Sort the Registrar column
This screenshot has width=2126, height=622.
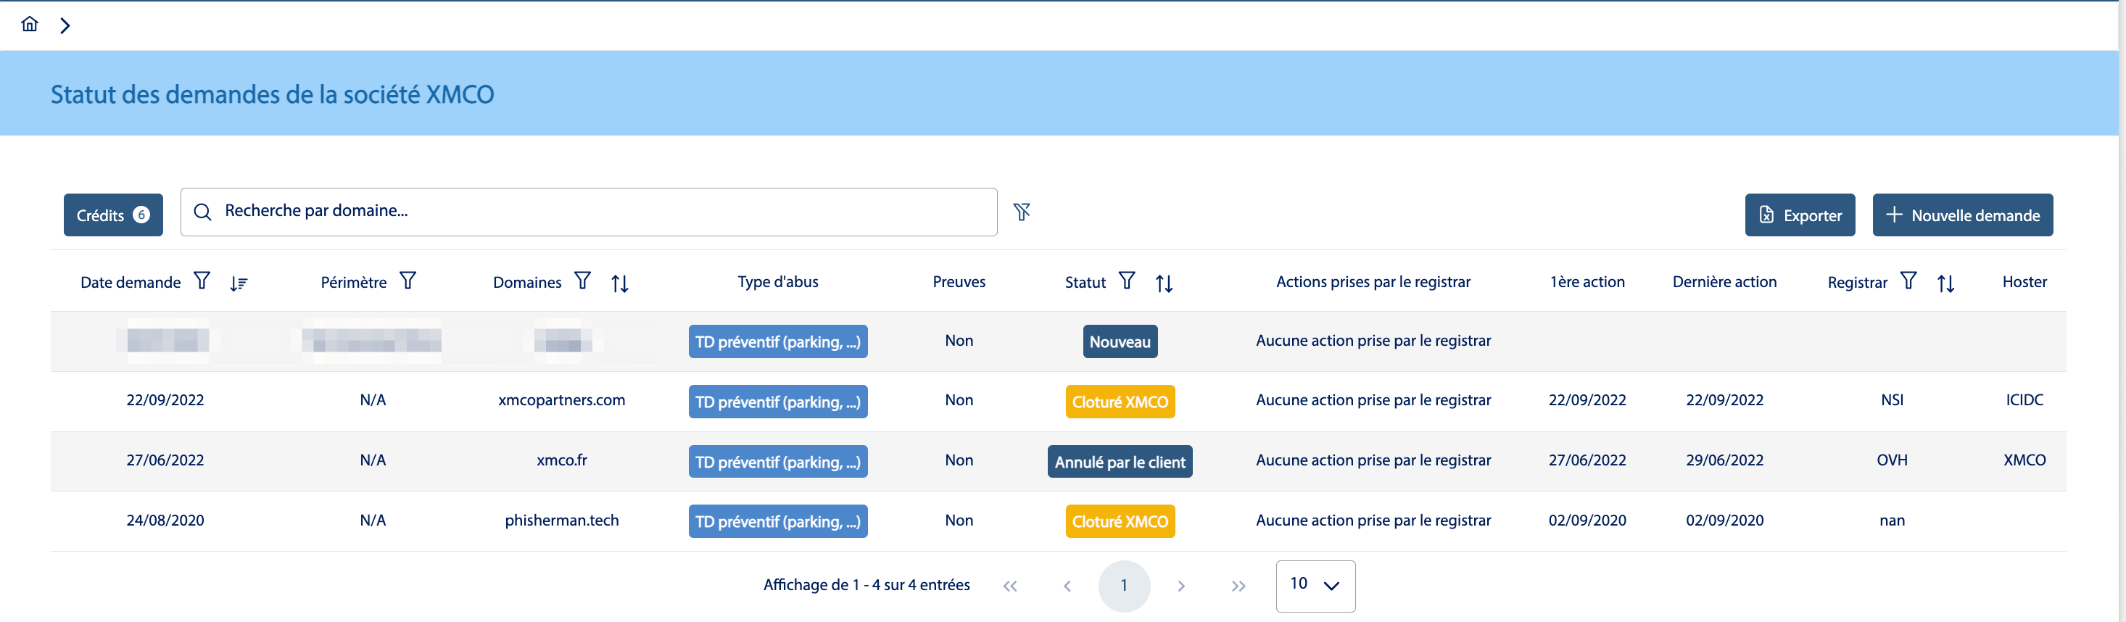(x=1945, y=283)
